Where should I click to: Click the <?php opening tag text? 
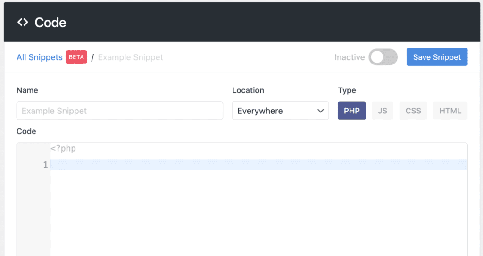[x=63, y=149]
